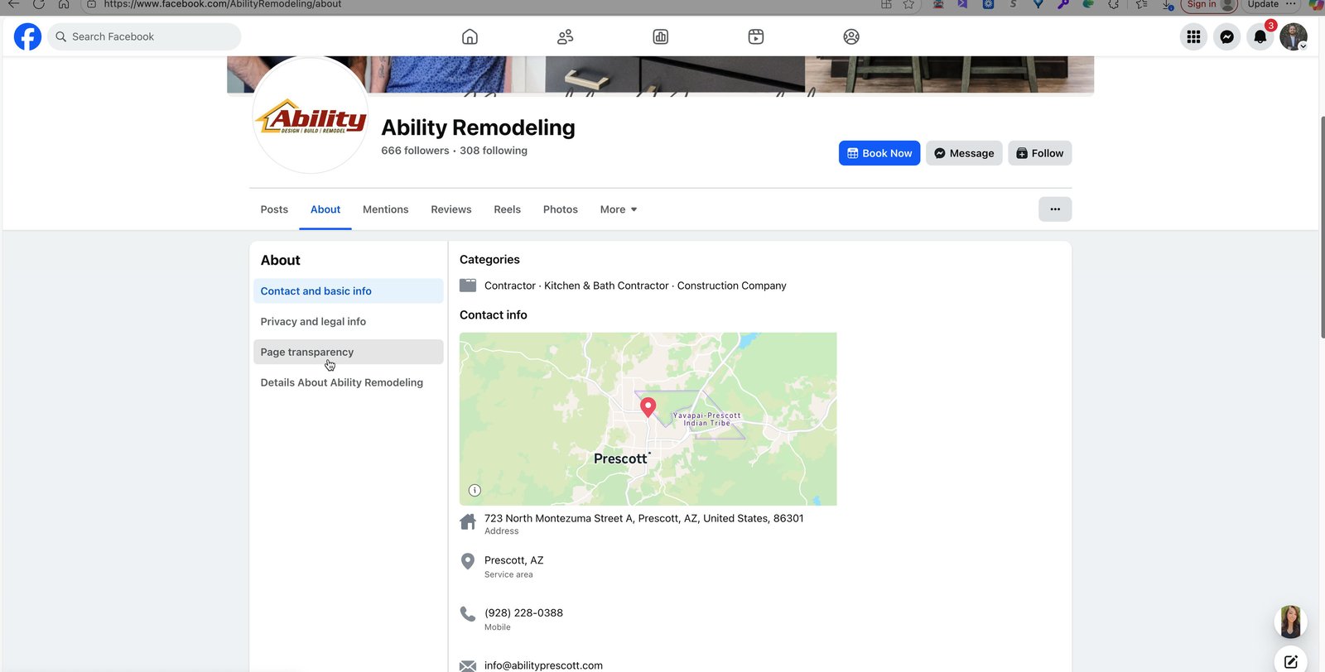Open the nine-dot Menu grid
This screenshot has height=672, width=1325.
pos(1193,36)
